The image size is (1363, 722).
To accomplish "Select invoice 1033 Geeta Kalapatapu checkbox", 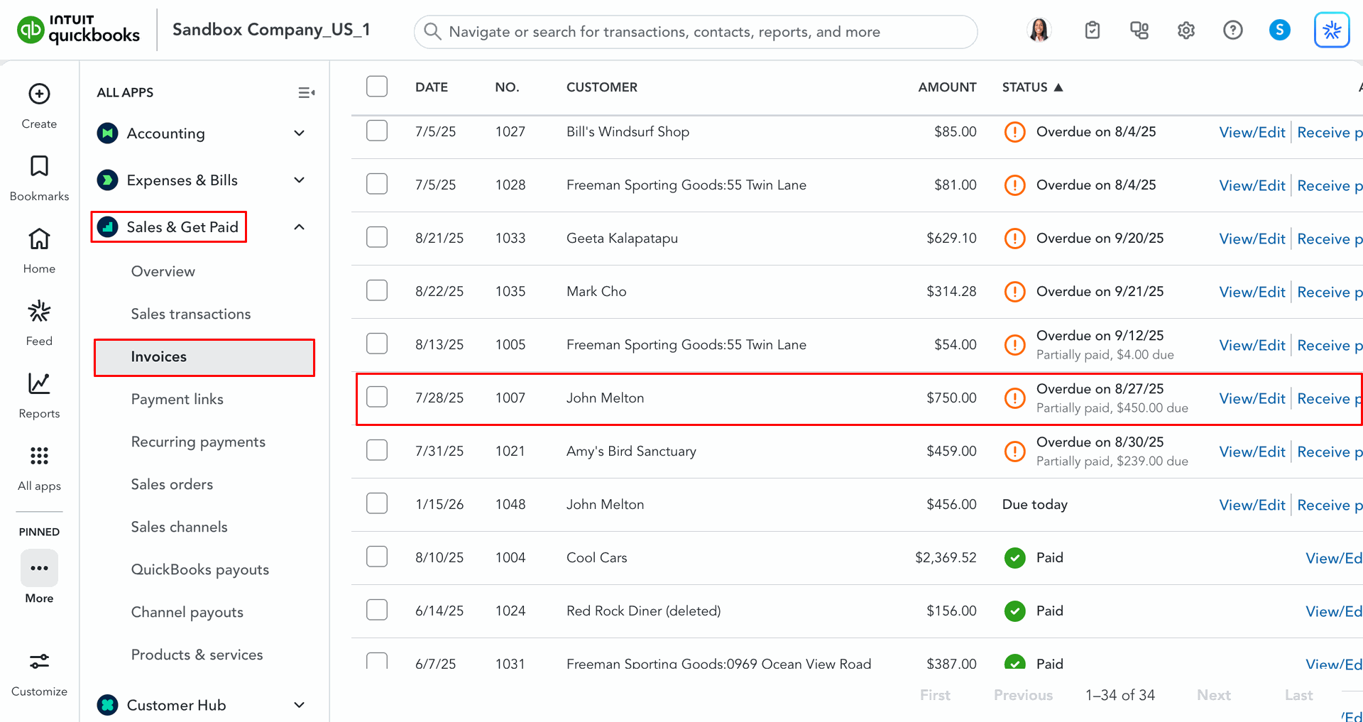I will click(x=377, y=237).
